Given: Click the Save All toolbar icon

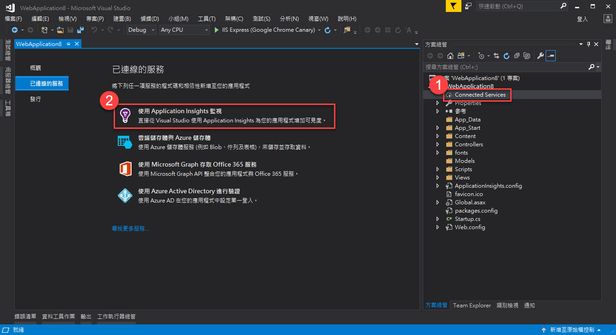Looking at the screenshot, I should coord(81,30).
